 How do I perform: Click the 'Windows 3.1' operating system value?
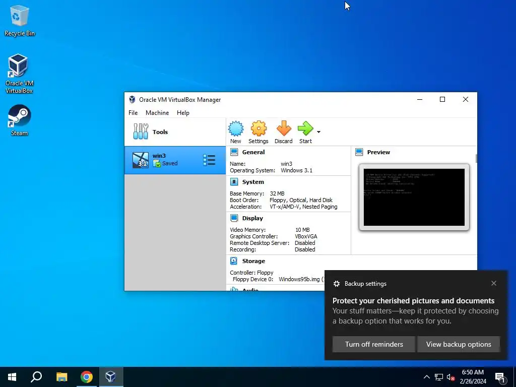pyautogui.click(x=296, y=170)
